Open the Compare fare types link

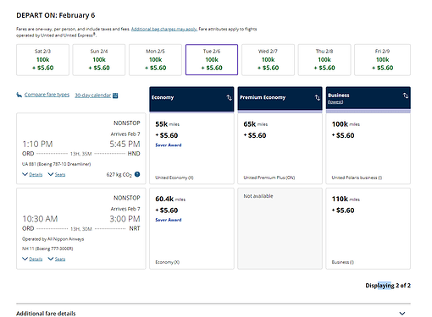47,95
